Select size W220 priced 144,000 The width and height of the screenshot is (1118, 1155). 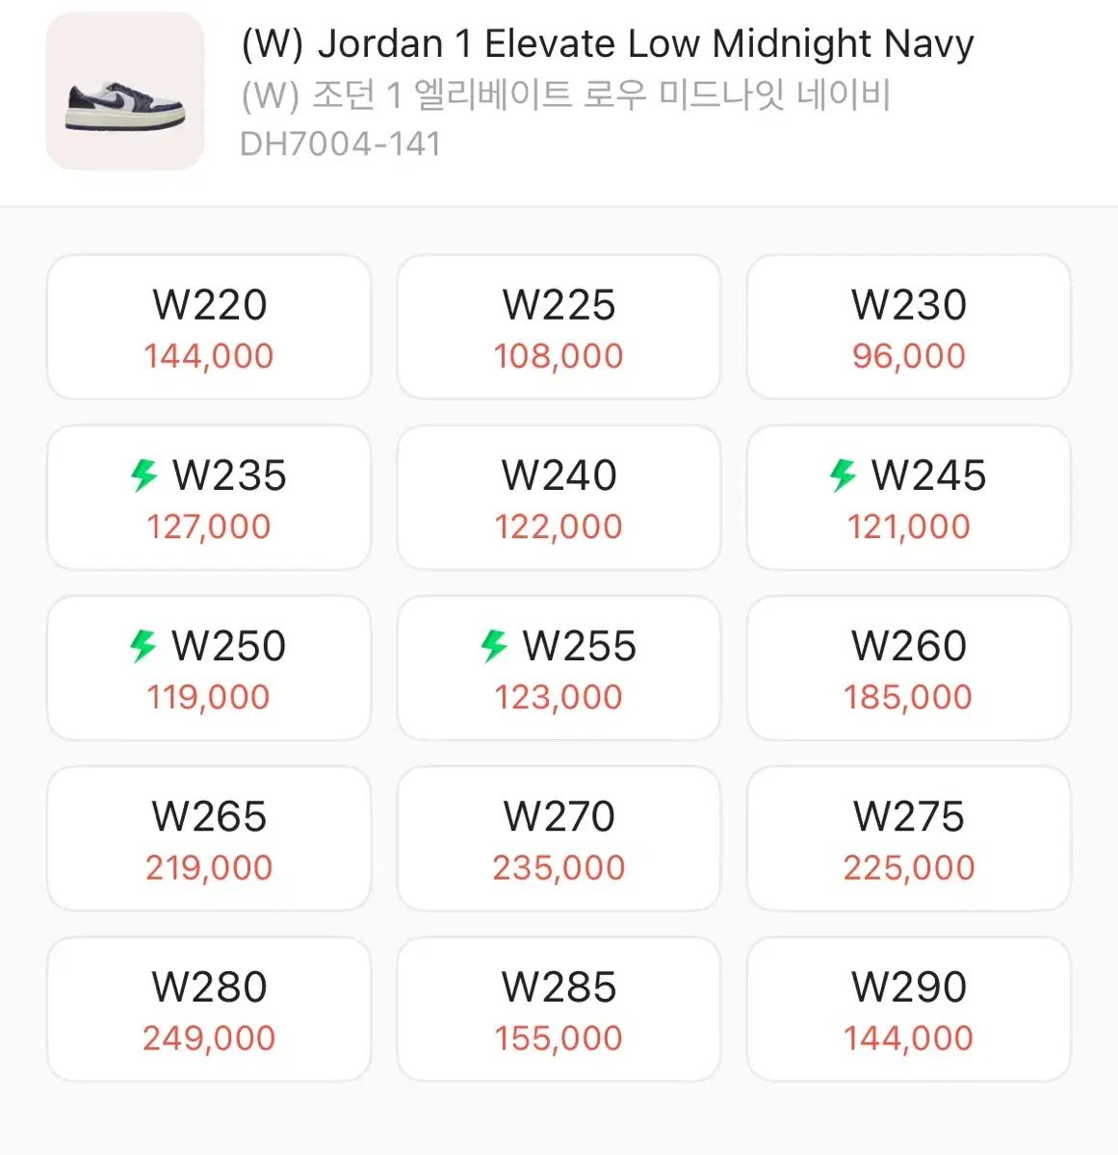209,327
